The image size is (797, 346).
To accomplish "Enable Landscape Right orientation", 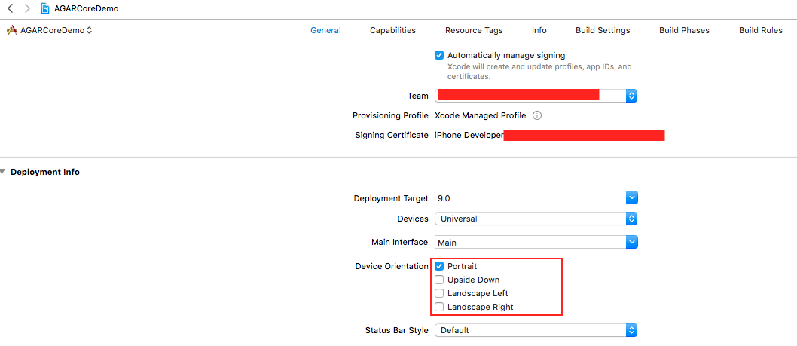I will point(439,307).
